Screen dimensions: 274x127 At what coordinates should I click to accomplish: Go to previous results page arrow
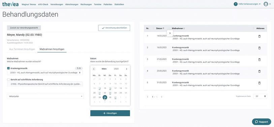tap(148, 97)
